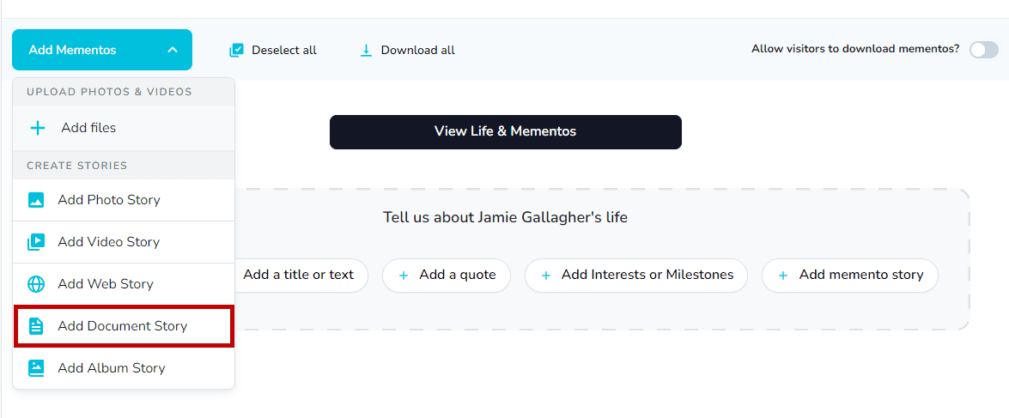1009x418 pixels.
Task: Click the Web Story globe icon
Action: pos(36,284)
